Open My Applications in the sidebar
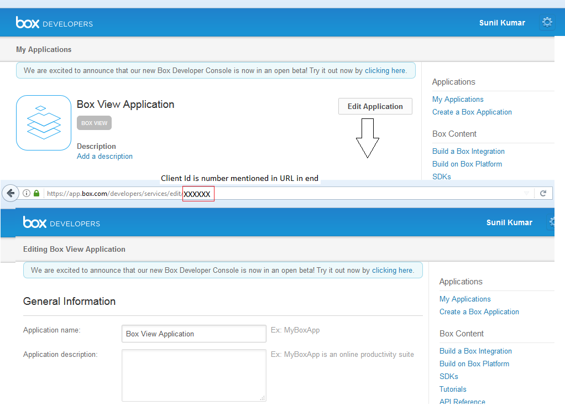The image size is (565, 410). [x=458, y=99]
